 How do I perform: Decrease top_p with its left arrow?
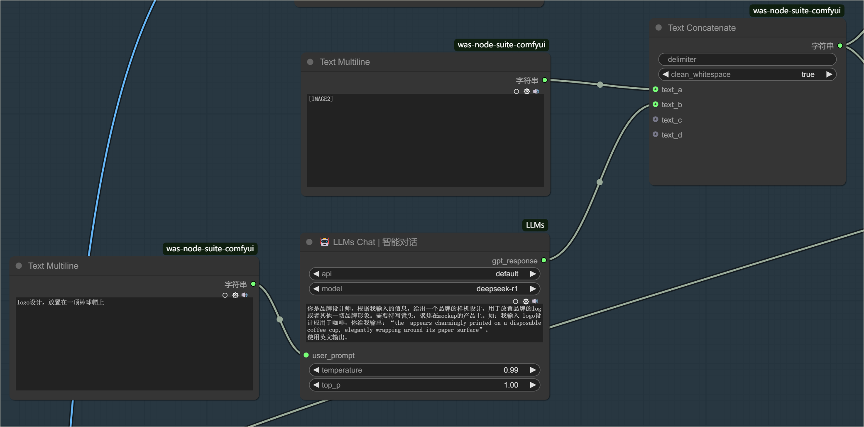[x=316, y=385]
